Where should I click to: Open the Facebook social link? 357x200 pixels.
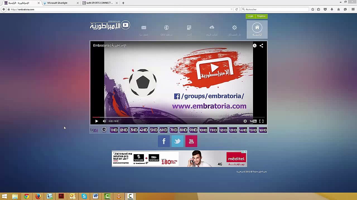pyautogui.click(x=164, y=141)
